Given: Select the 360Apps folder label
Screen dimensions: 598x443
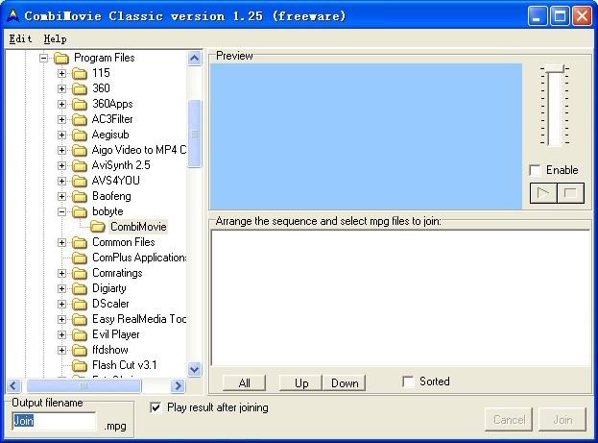Looking at the screenshot, I should point(112,104).
